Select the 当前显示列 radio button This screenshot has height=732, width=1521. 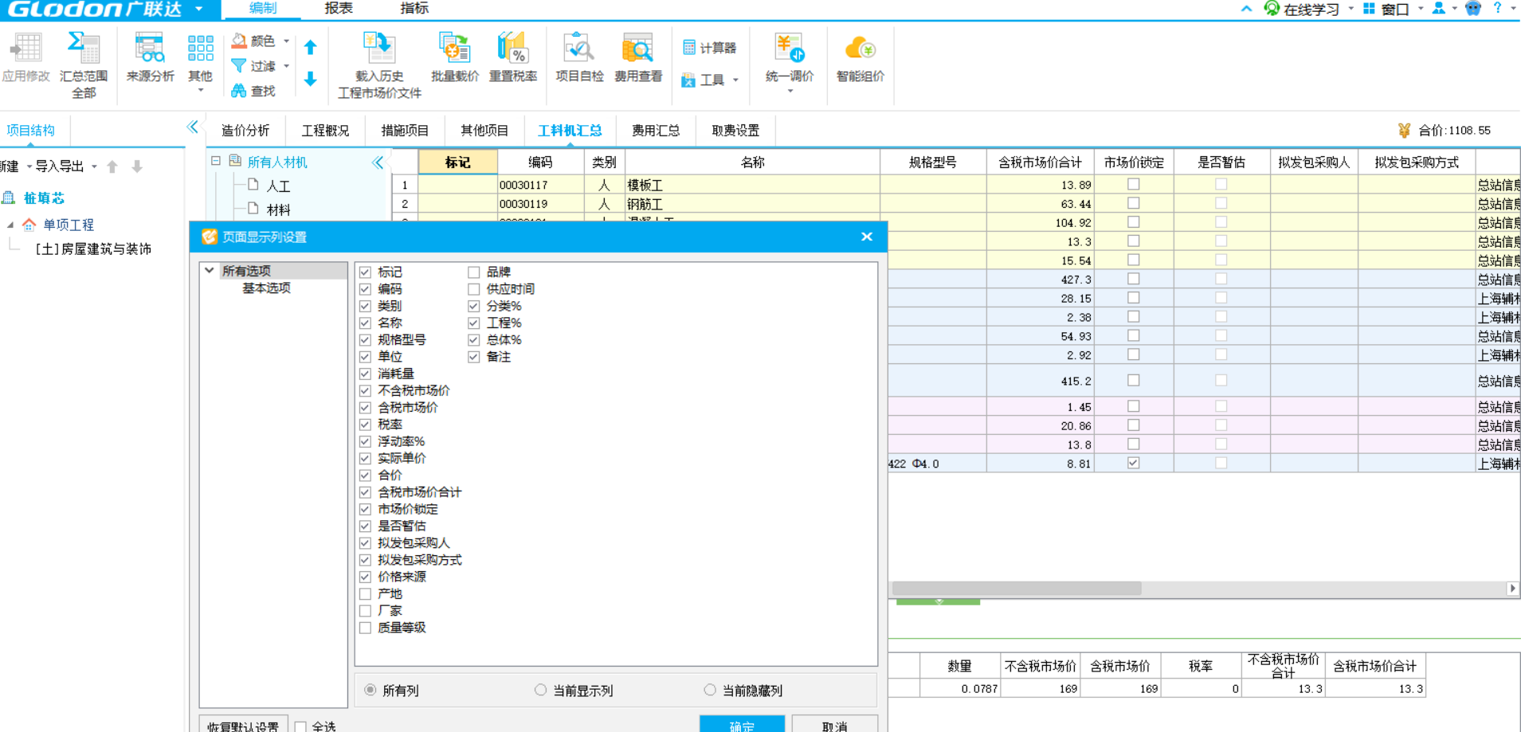[x=540, y=690]
